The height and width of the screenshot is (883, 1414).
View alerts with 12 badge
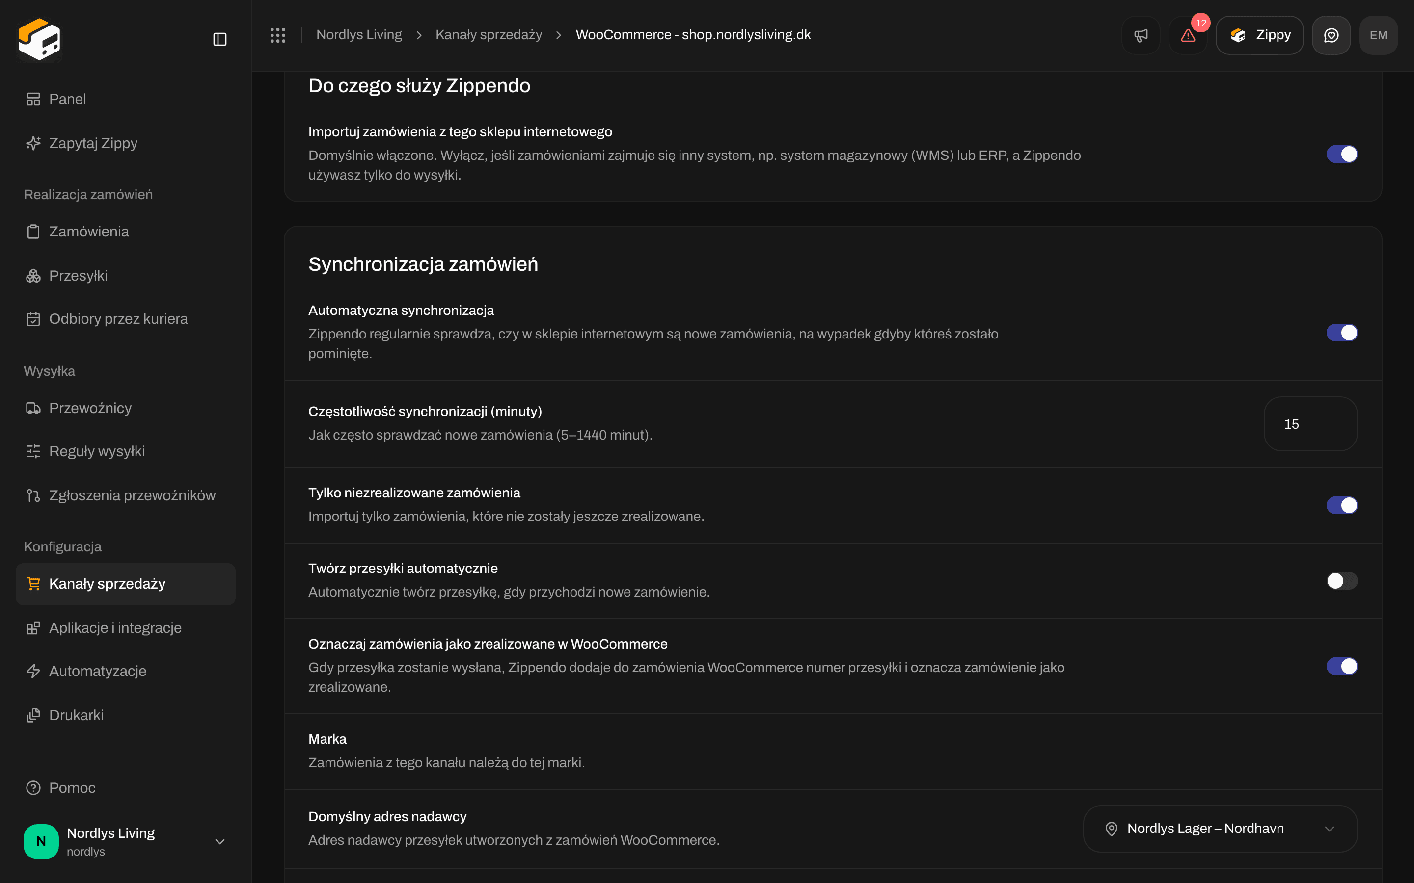click(x=1188, y=35)
